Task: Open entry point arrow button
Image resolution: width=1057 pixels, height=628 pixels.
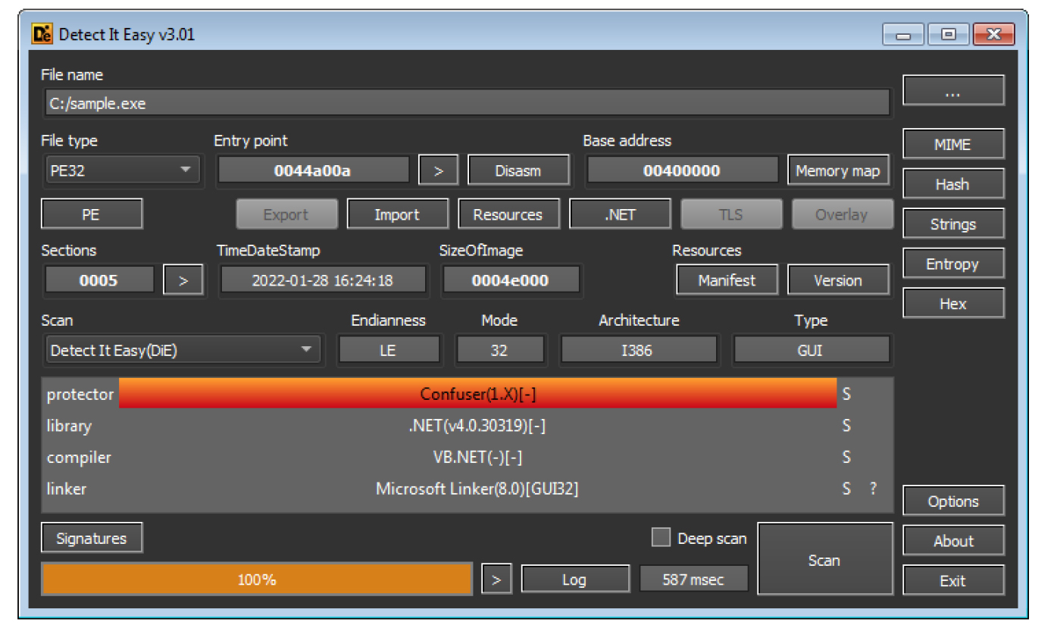Action: [439, 170]
